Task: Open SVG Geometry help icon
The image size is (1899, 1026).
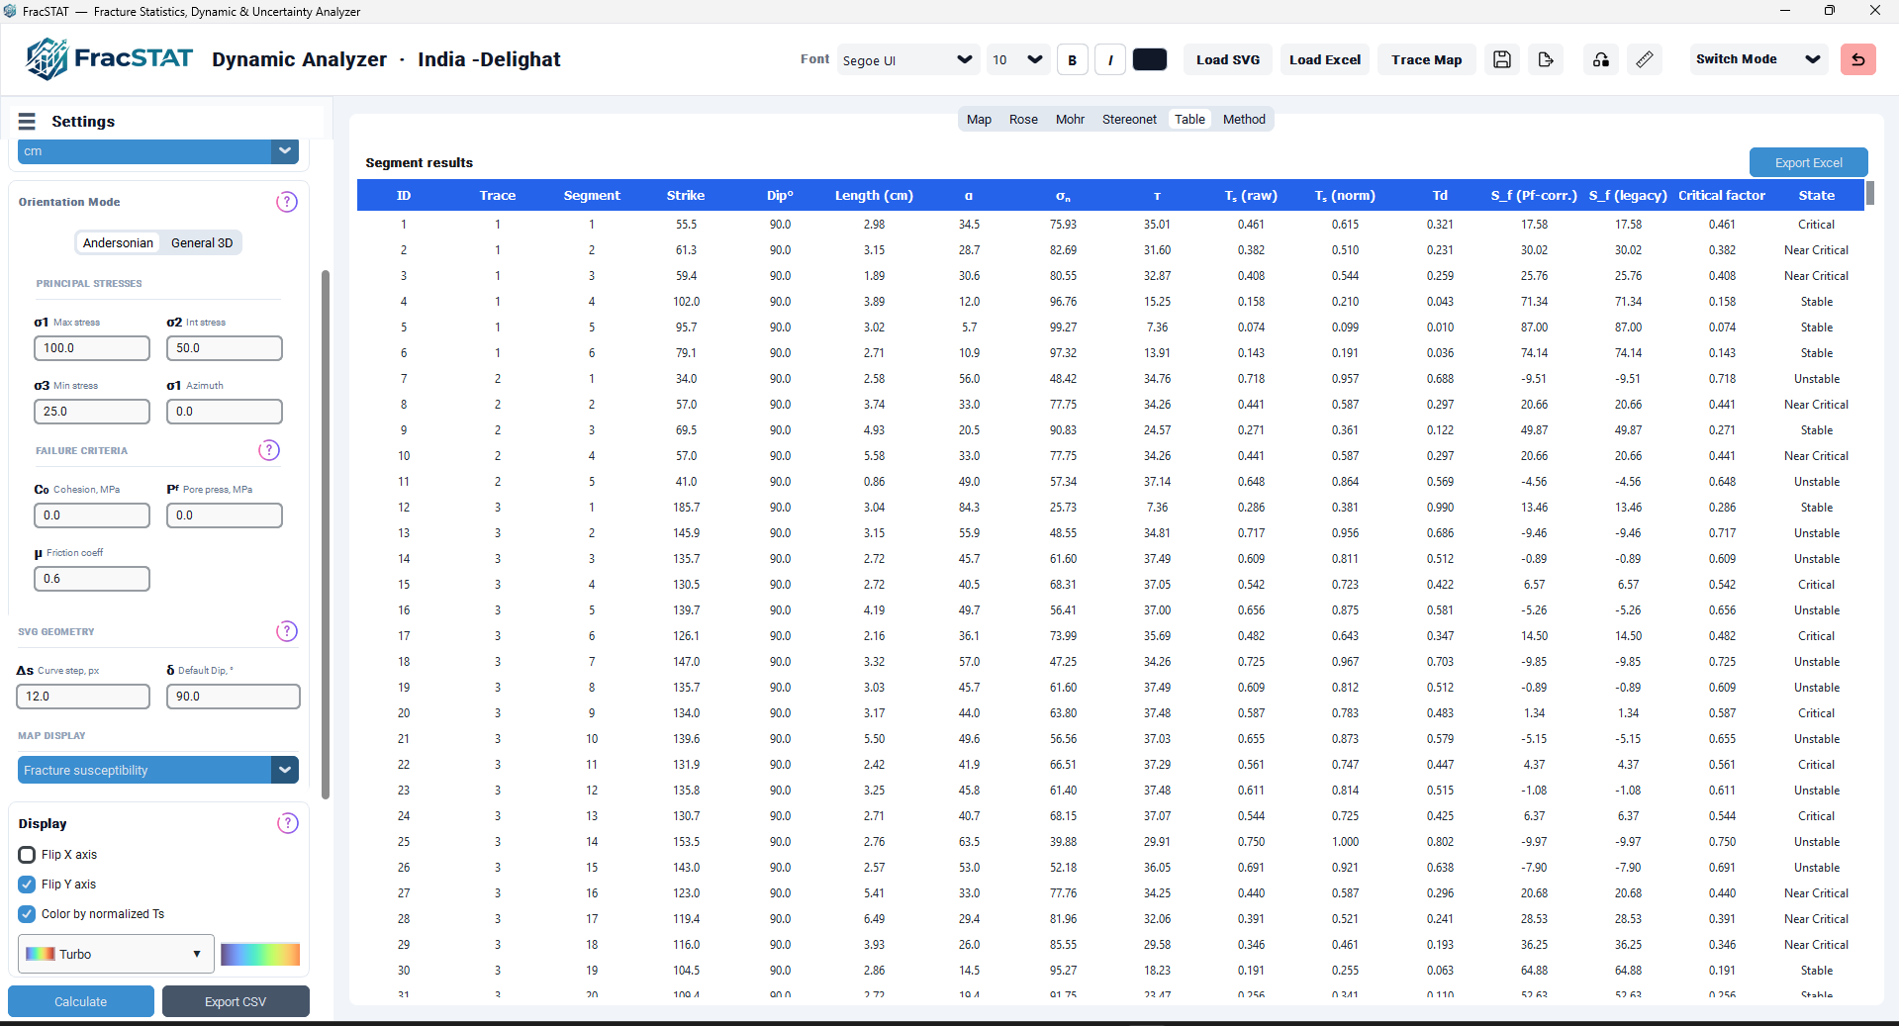Action: point(286,631)
